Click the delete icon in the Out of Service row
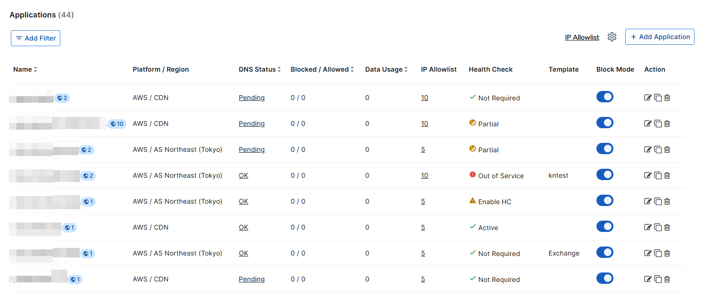The width and height of the screenshot is (703, 297). [x=667, y=175]
